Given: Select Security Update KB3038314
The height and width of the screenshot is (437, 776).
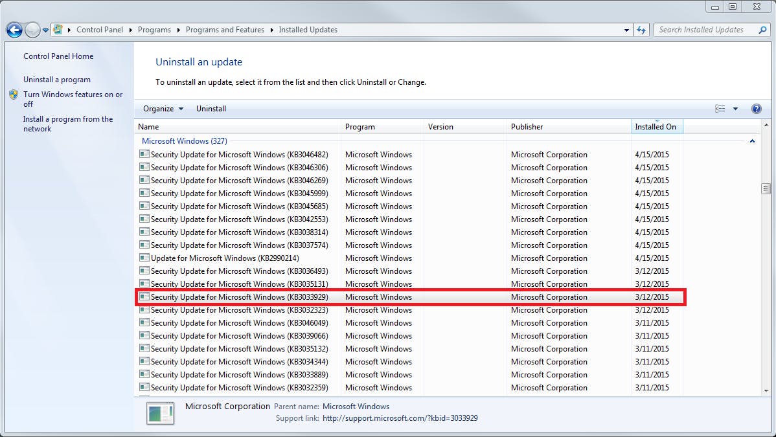Looking at the screenshot, I should pyautogui.click(x=239, y=232).
